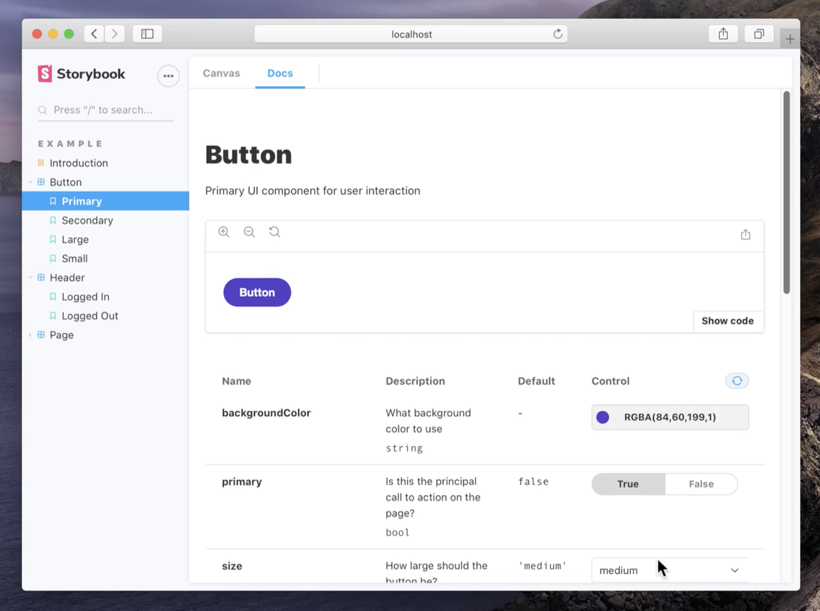Open the sidebar ellipsis shortcuts menu

(168, 76)
